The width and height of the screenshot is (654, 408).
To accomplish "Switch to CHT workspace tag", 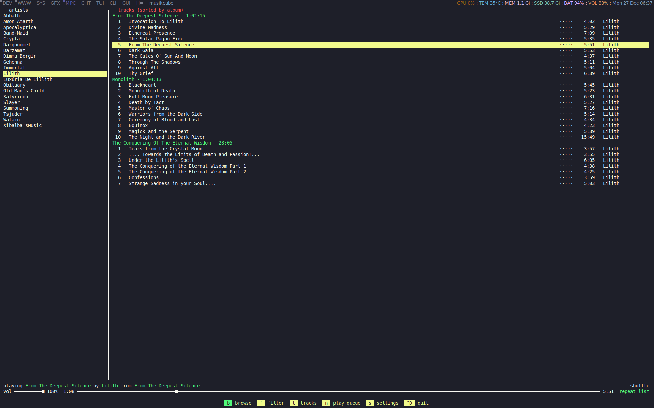I will (86, 3).
